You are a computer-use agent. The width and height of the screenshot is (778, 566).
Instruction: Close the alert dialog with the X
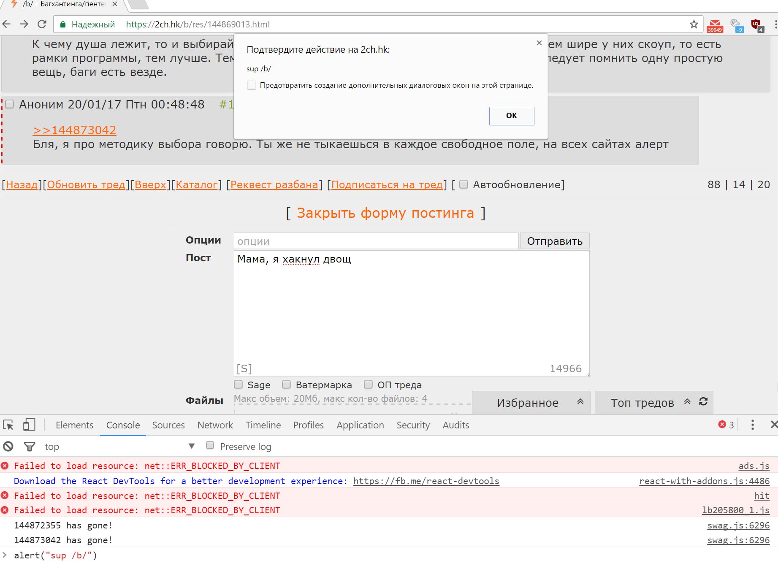point(539,43)
